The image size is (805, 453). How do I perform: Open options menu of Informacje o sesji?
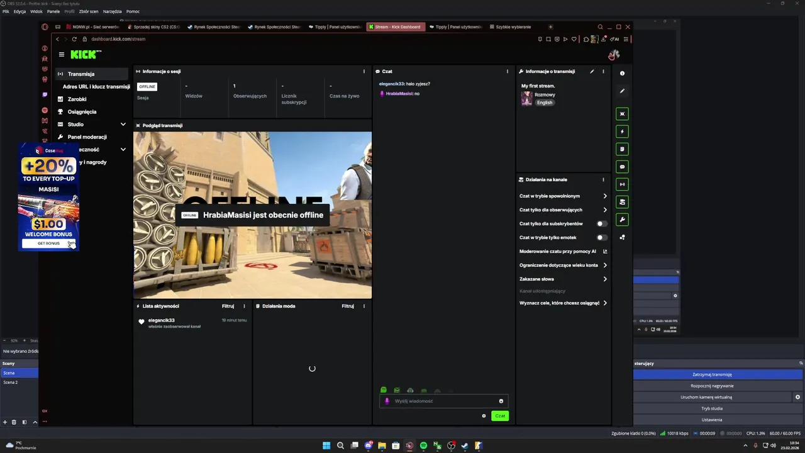click(364, 72)
